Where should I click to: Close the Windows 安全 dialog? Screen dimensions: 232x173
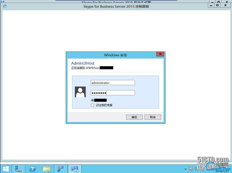point(160,54)
